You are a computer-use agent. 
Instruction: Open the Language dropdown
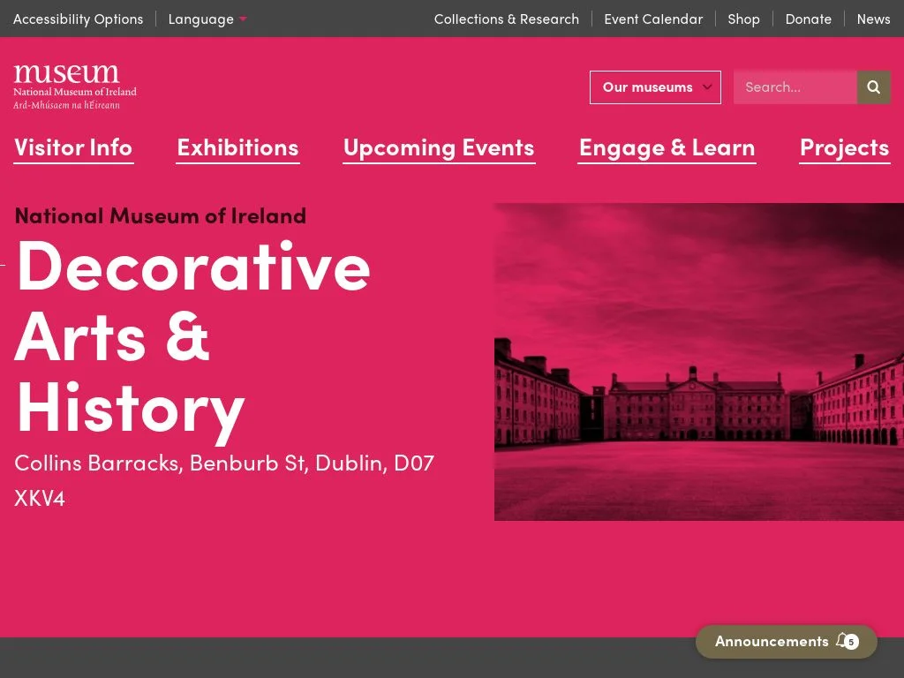tap(207, 19)
